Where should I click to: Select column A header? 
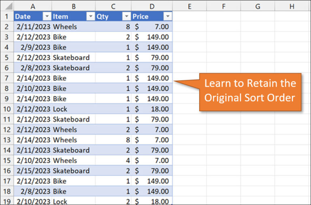33,6
